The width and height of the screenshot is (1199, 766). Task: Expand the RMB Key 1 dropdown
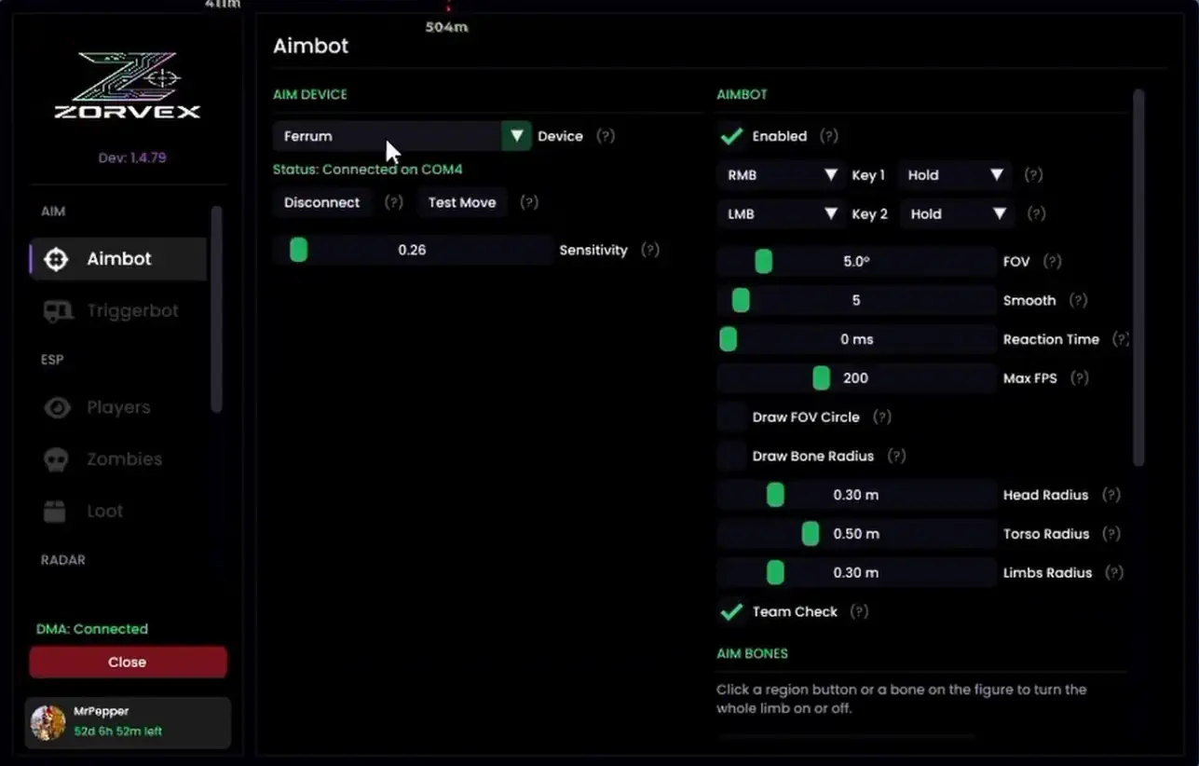(781, 175)
